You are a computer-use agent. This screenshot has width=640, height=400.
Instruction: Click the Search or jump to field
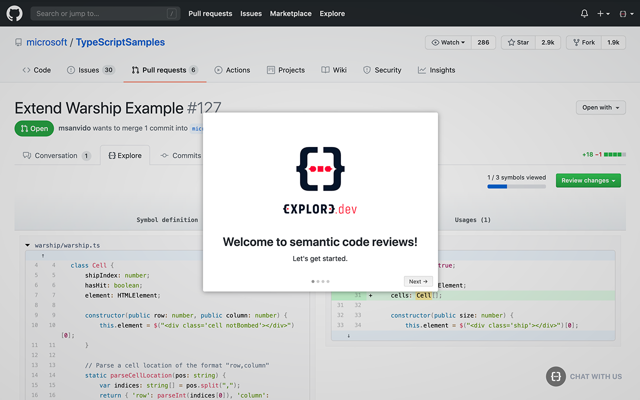pyautogui.click(x=104, y=13)
